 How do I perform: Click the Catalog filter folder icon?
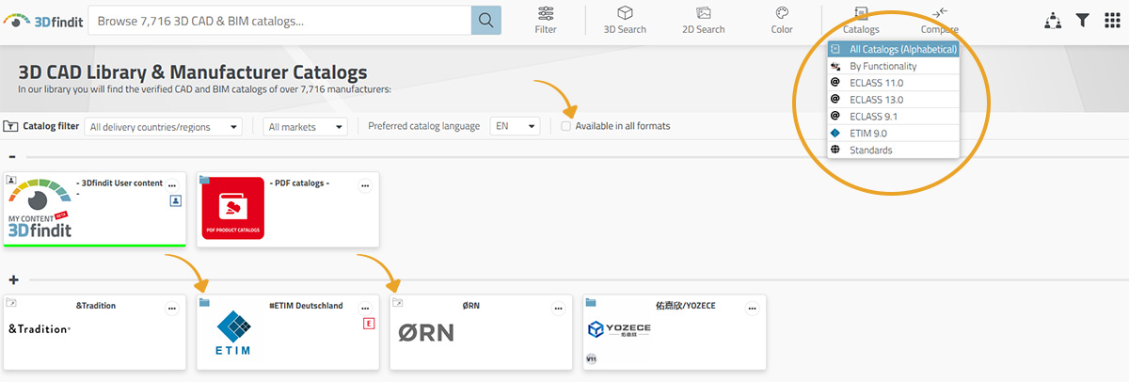pyautogui.click(x=11, y=126)
